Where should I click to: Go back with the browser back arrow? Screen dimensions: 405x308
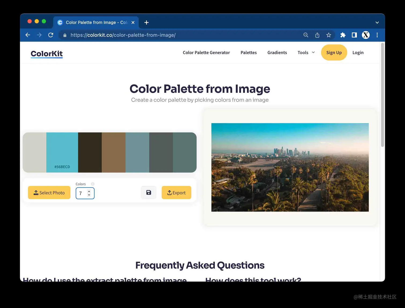coord(28,35)
